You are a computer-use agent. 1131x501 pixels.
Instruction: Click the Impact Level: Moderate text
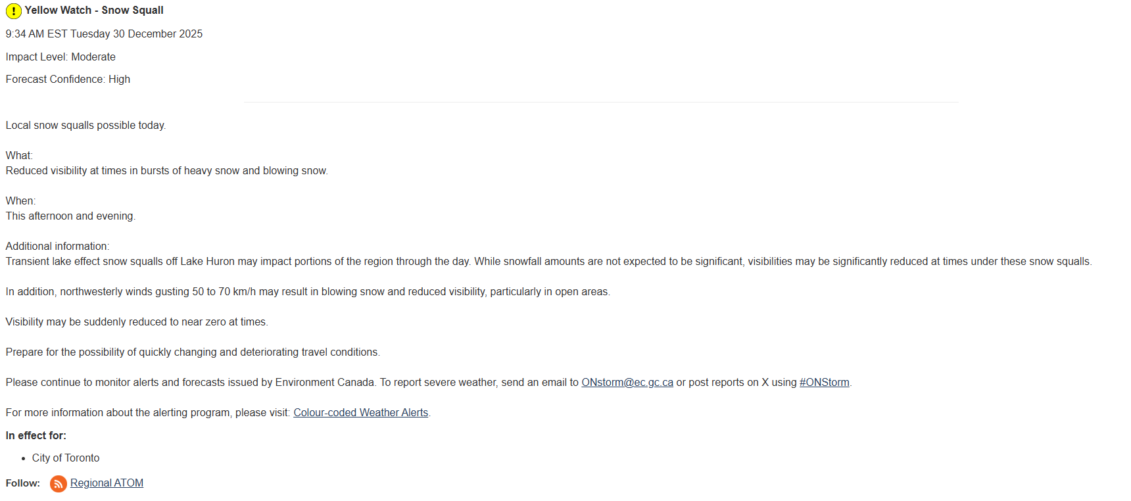point(60,57)
